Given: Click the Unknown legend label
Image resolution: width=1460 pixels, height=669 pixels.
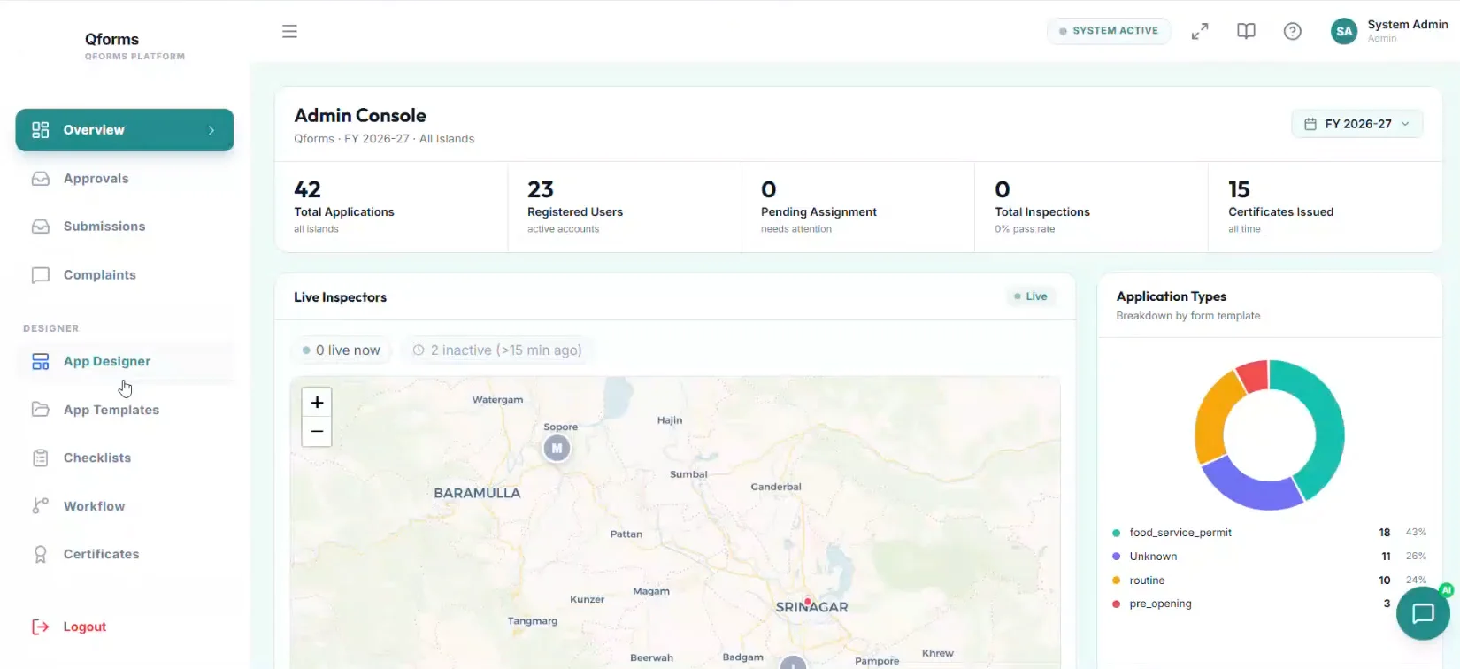Looking at the screenshot, I should point(1153,557).
